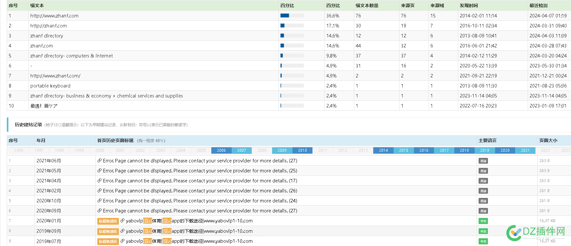This screenshot has width=571, height=246.
Task: Click the 英语 language badge for 2021年02月
Action: 483,191
